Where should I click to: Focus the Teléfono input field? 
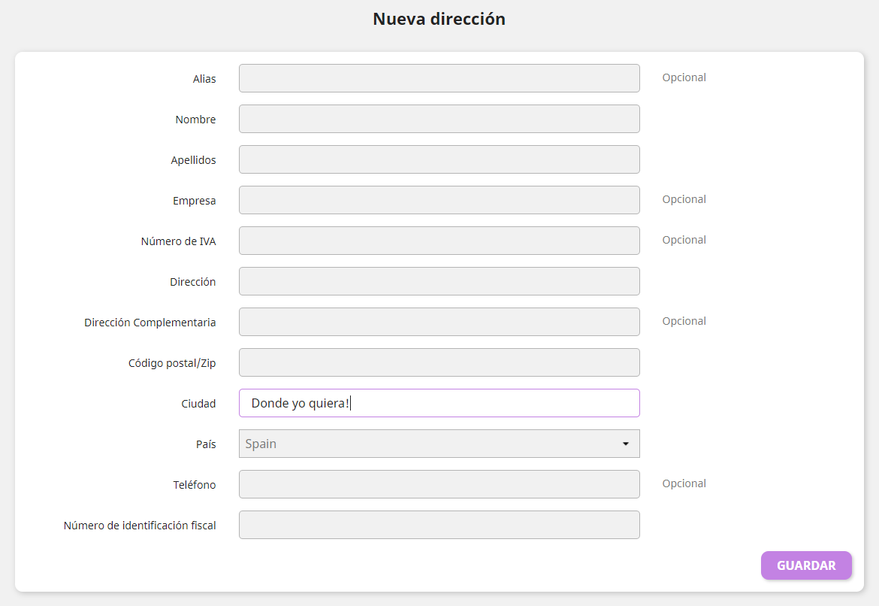(x=439, y=484)
